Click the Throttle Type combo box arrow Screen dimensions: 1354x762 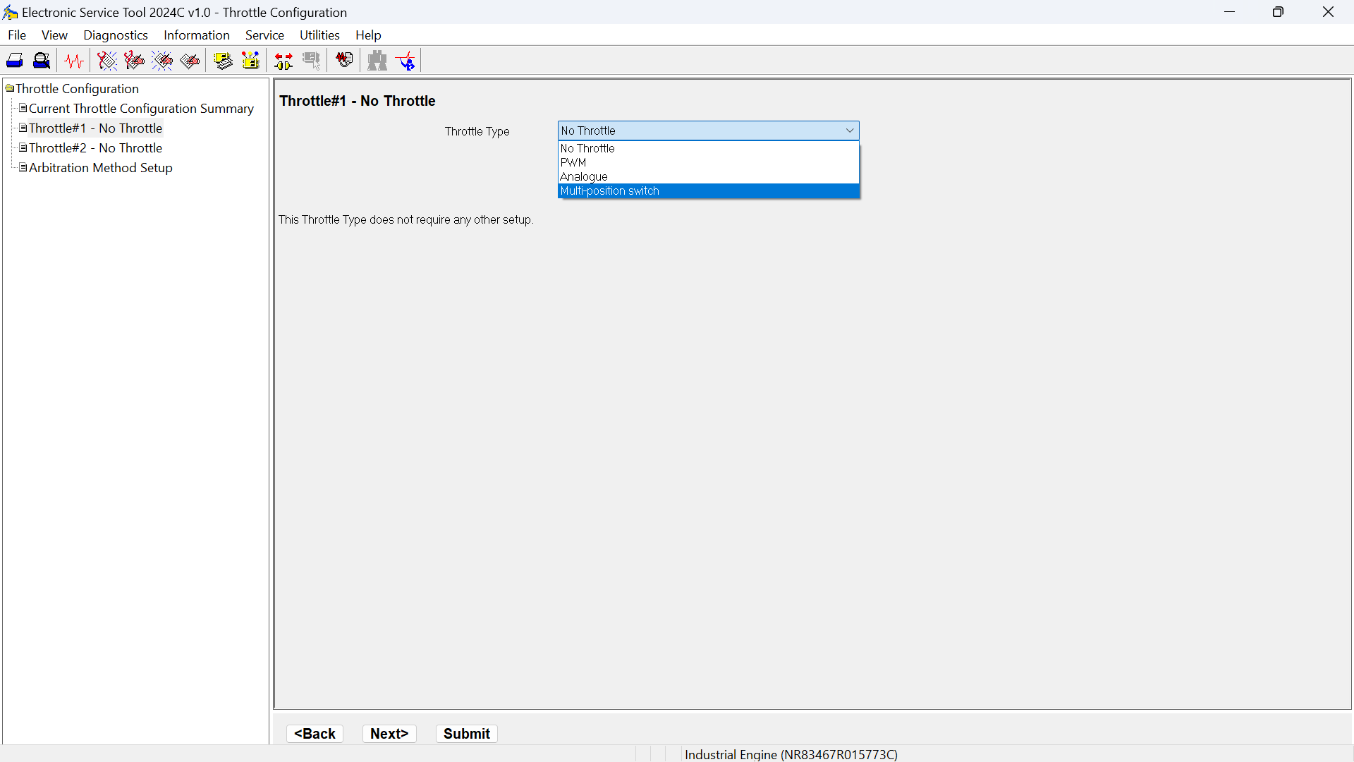click(850, 131)
